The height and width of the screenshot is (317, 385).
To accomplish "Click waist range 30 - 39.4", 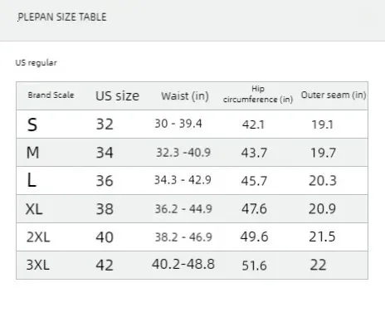I will pos(178,124).
